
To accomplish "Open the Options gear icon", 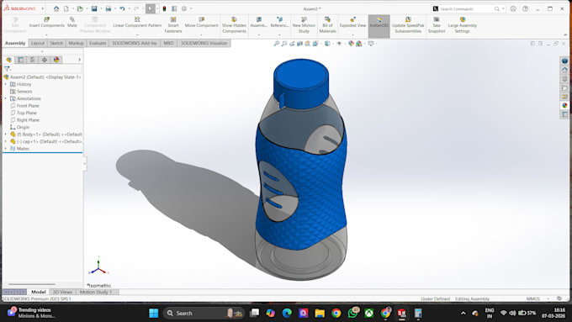I will (x=184, y=8).
